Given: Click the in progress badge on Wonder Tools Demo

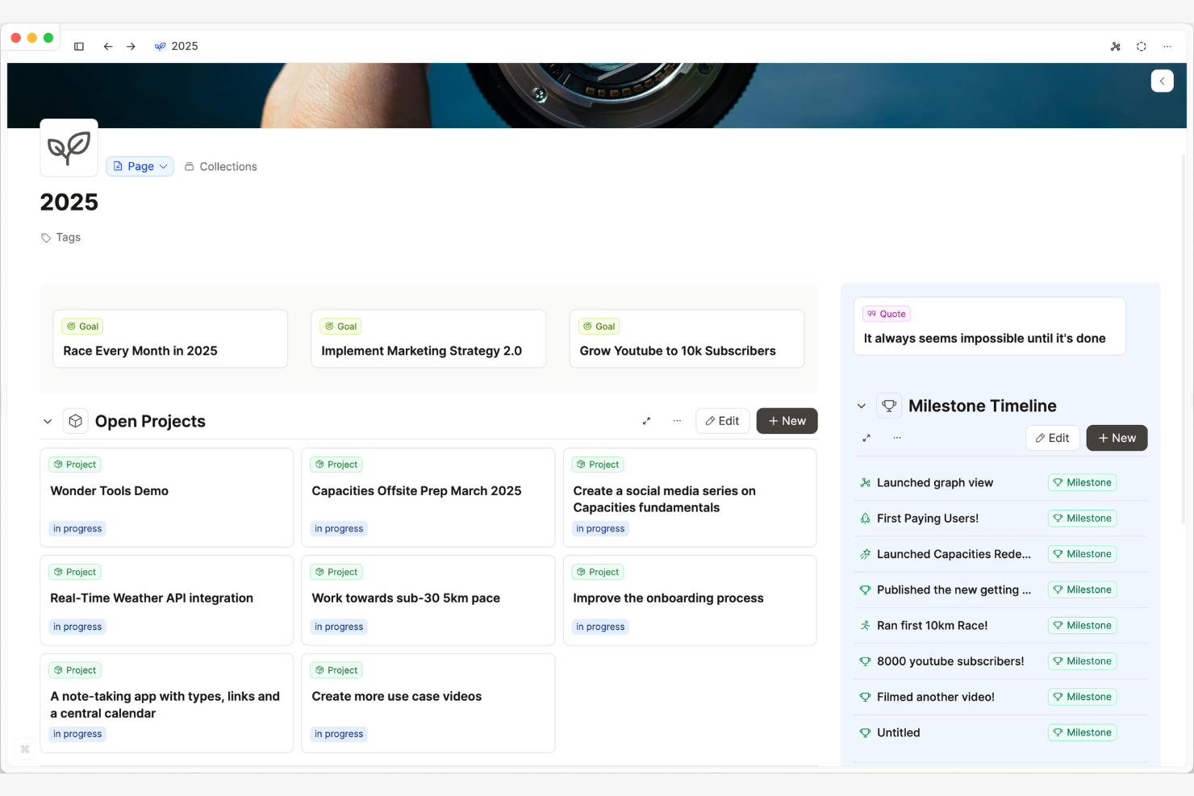Looking at the screenshot, I should 77,528.
